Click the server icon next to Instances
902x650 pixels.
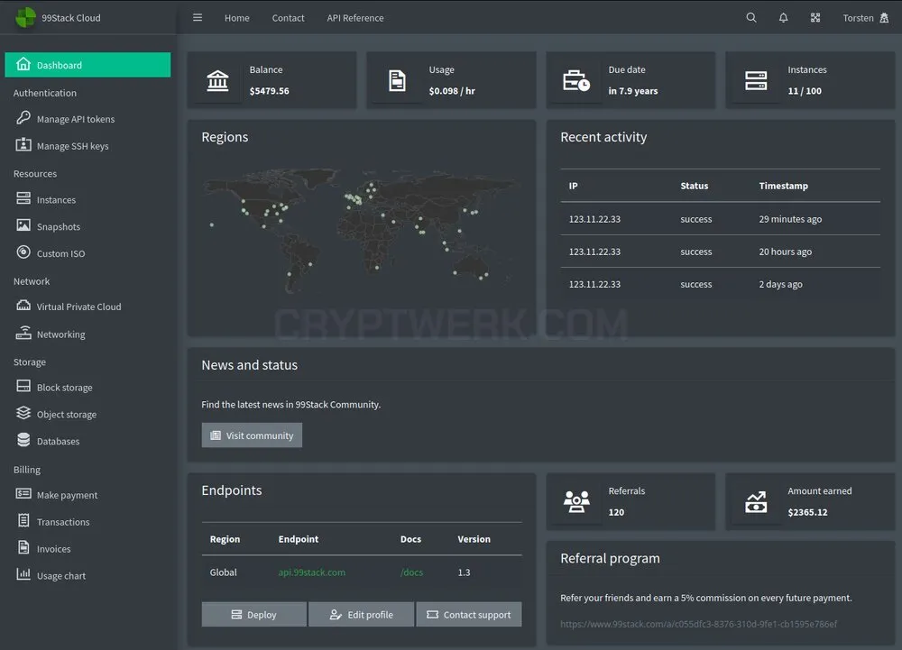(23, 198)
